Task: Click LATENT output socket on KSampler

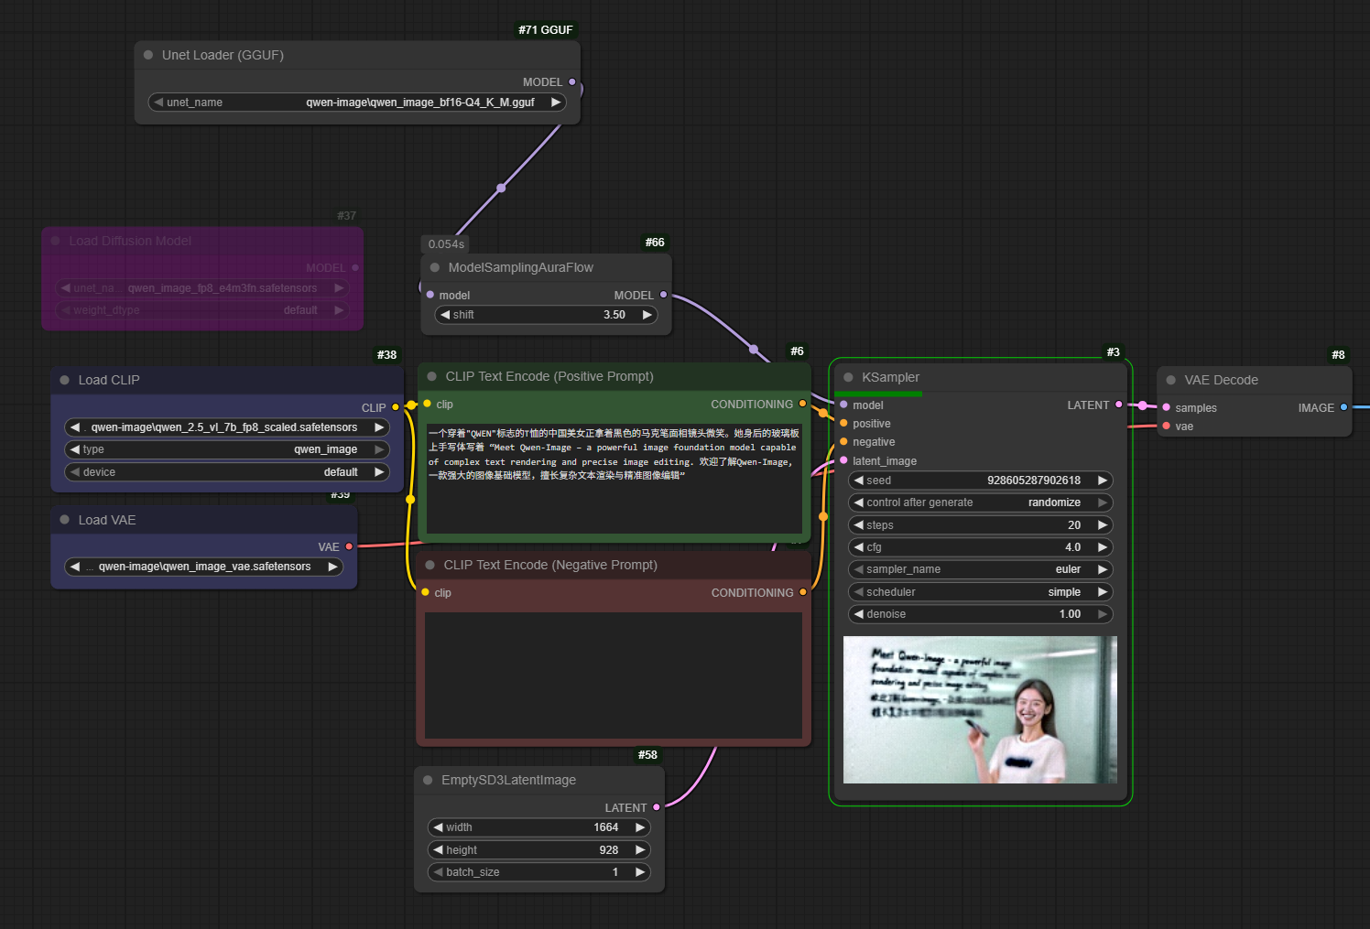Action: [1119, 405]
